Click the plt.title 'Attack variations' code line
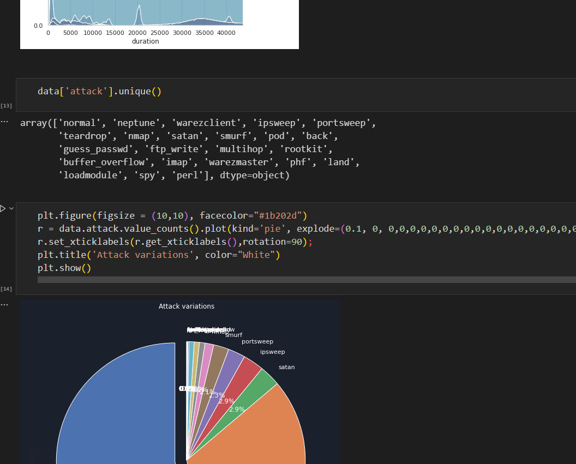The width and height of the screenshot is (576, 464). pyautogui.click(x=159, y=255)
